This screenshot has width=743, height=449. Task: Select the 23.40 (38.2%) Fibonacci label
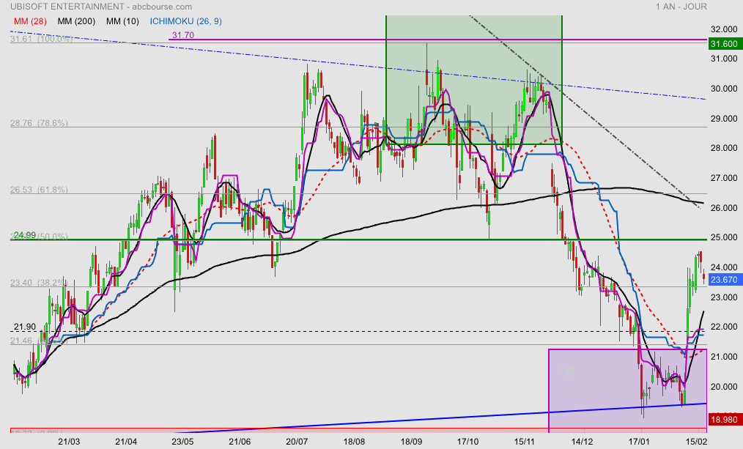click(39, 283)
